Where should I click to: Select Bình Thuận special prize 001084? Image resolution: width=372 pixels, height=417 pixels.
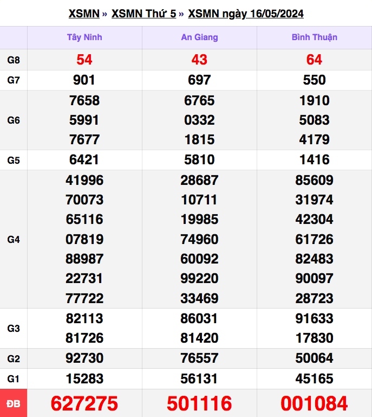click(x=315, y=403)
